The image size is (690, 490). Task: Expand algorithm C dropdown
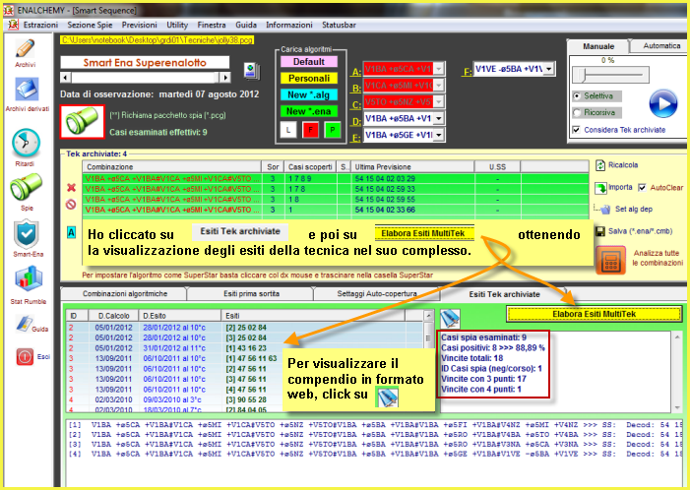click(x=438, y=102)
